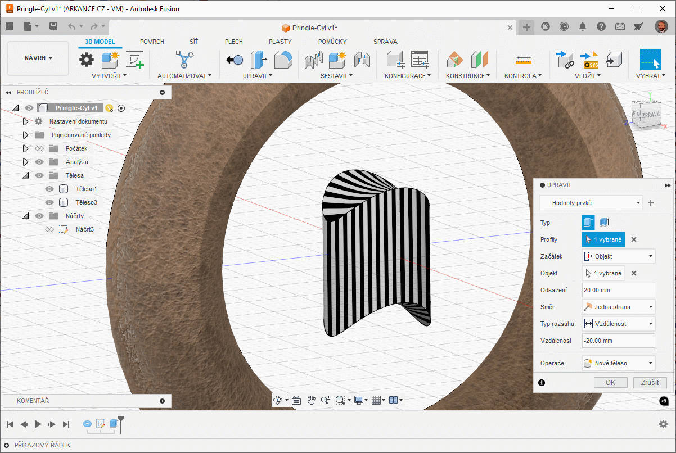Select the Fillet tool in Upravit

pyautogui.click(x=284, y=60)
